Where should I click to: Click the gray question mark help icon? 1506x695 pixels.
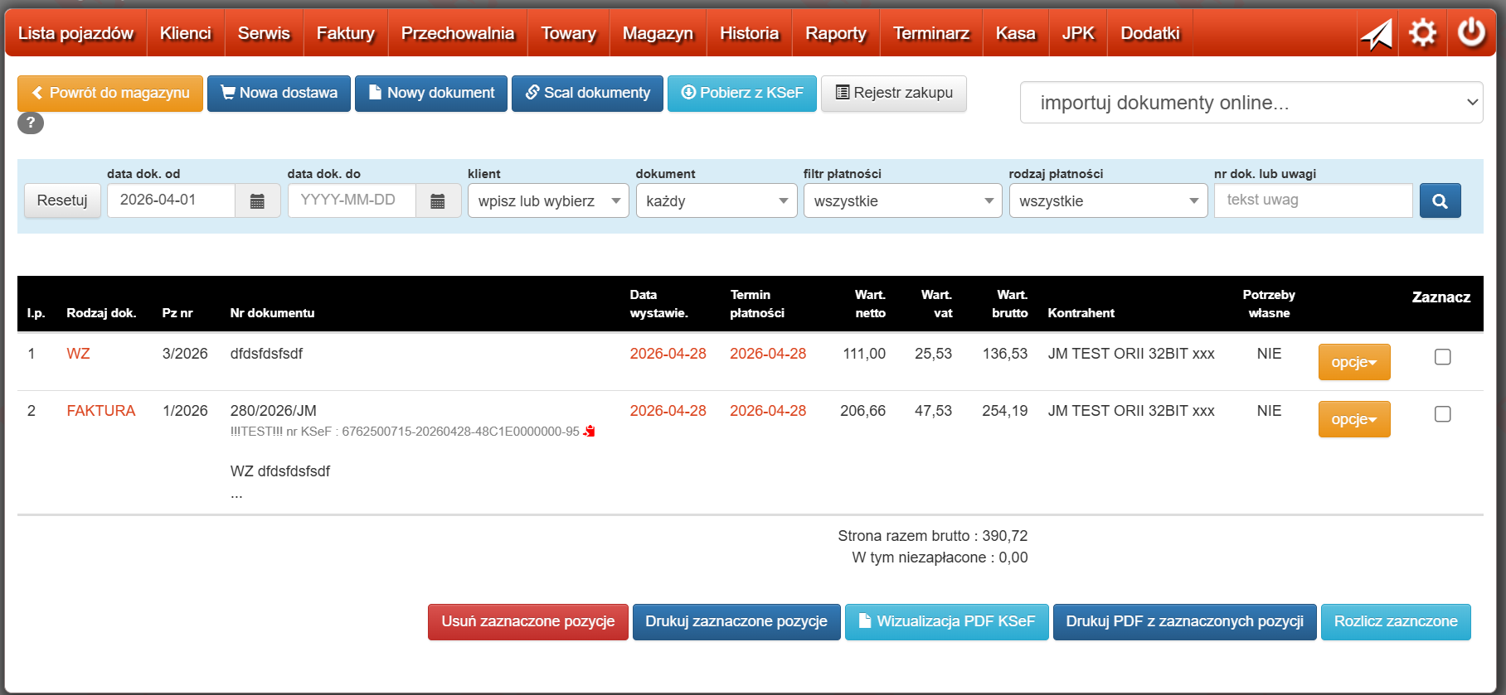coord(31,123)
